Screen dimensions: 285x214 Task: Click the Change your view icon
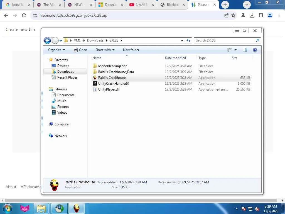click(x=230, y=50)
